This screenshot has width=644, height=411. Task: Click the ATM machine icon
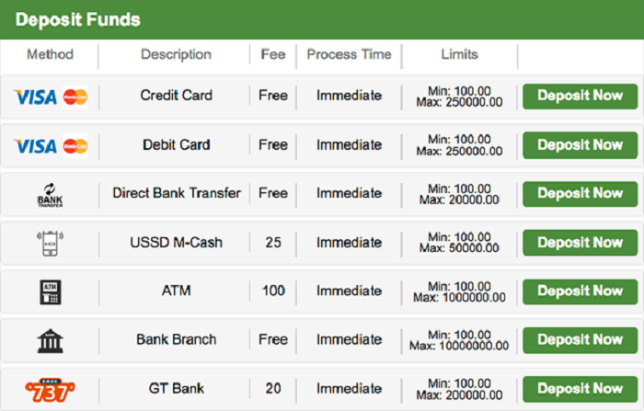tap(50, 291)
